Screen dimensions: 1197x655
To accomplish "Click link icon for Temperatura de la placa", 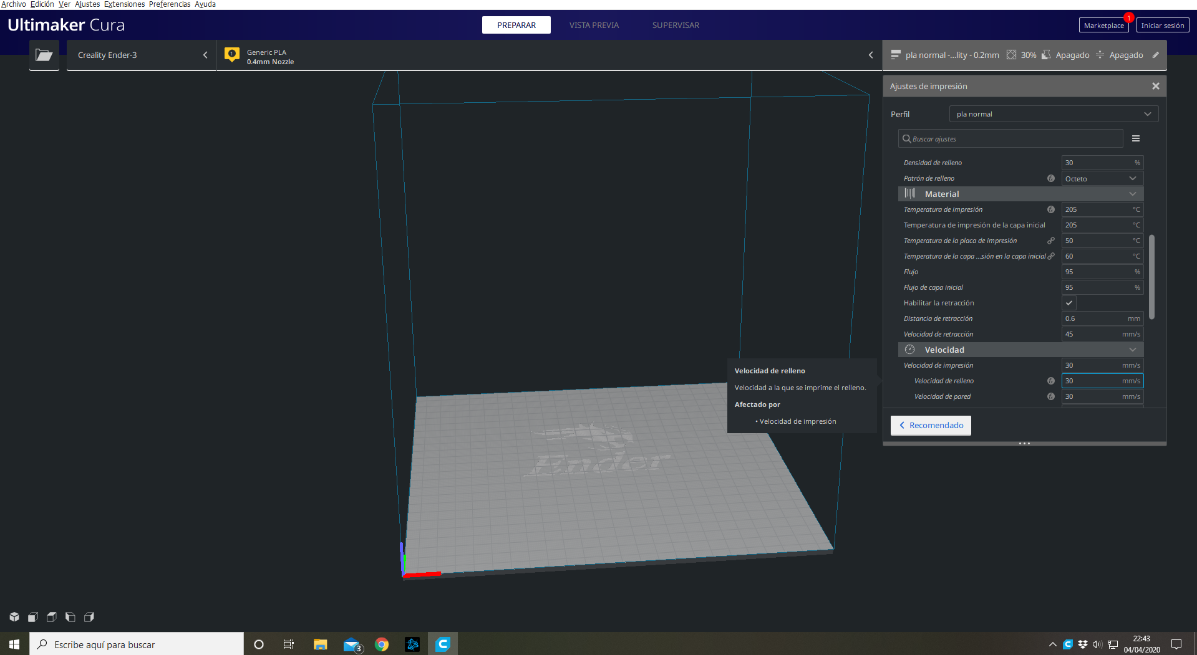I will 1051,241.
